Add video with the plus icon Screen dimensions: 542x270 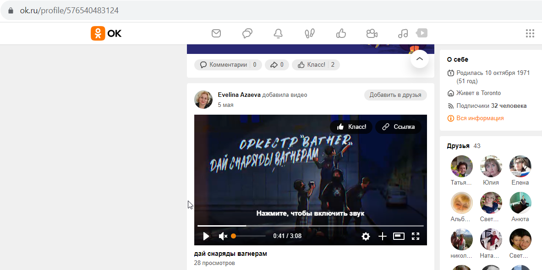[x=382, y=236]
